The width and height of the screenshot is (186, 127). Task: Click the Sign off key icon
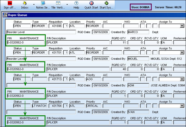click(10, 3)
